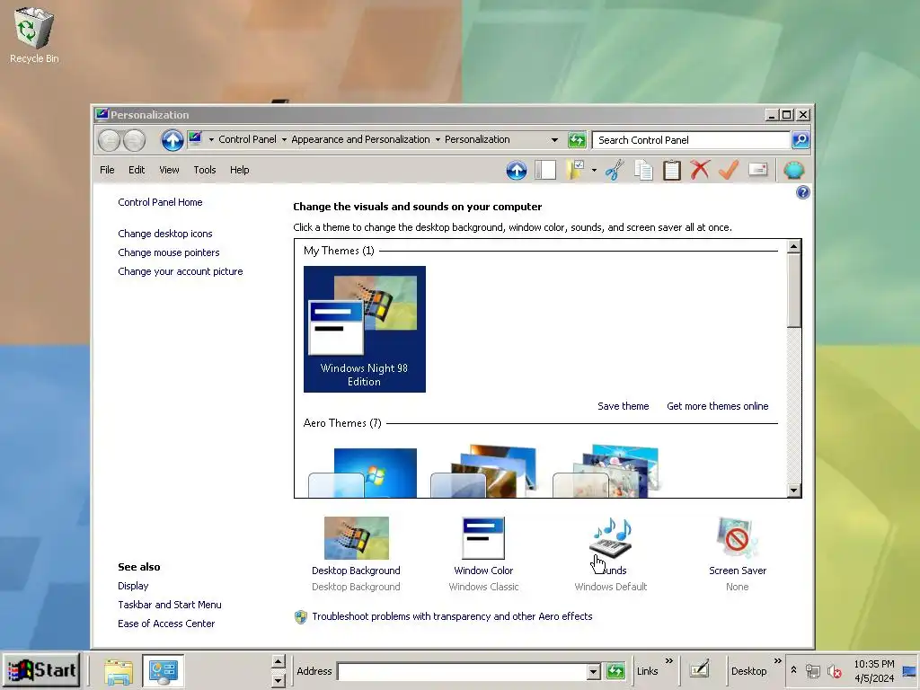Click the refresh icon next to the breadcrumb

coord(577,139)
